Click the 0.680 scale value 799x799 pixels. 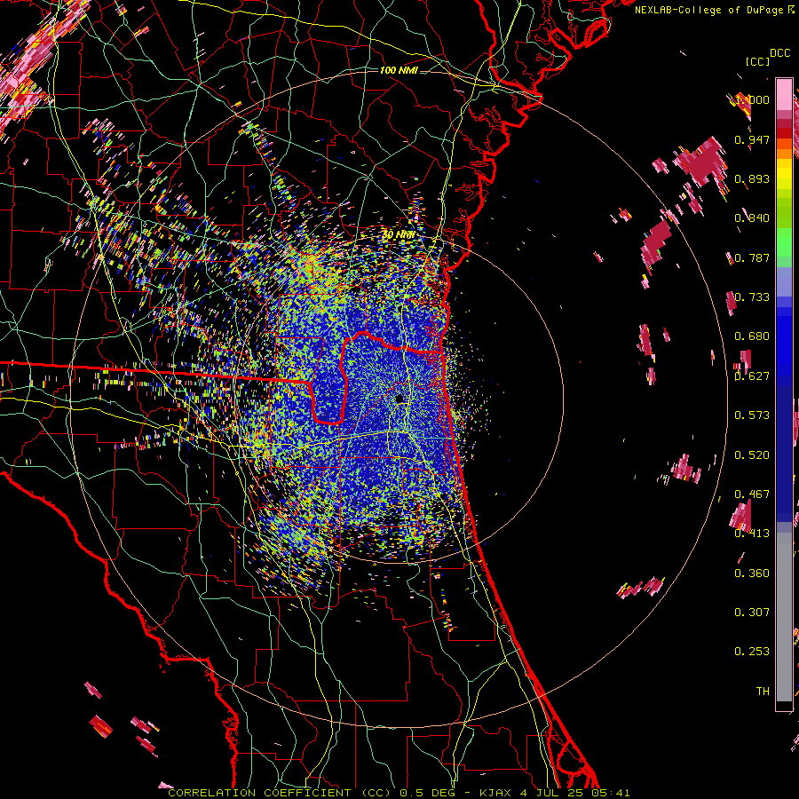click(x=752, y=336)
